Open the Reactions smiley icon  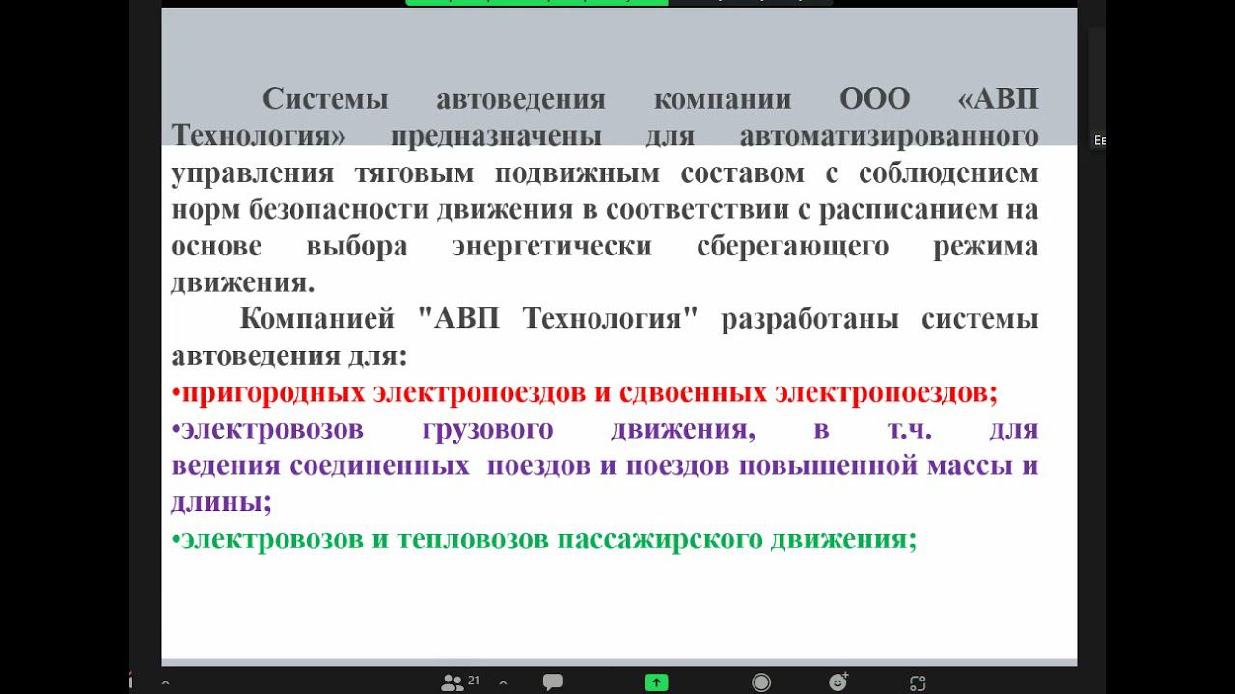(837, 681)
